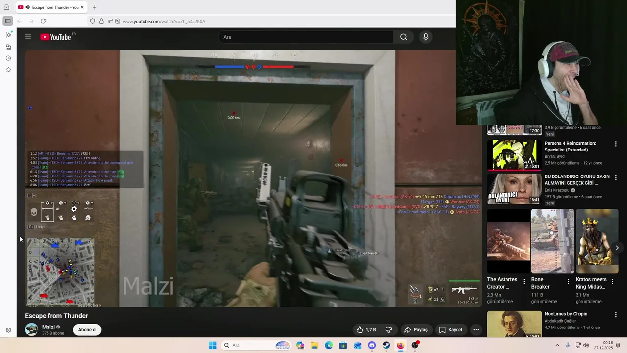Toggle the Firefox sidebar button
Viewport: 627px width, 353px height.
[x=8, y=21]
